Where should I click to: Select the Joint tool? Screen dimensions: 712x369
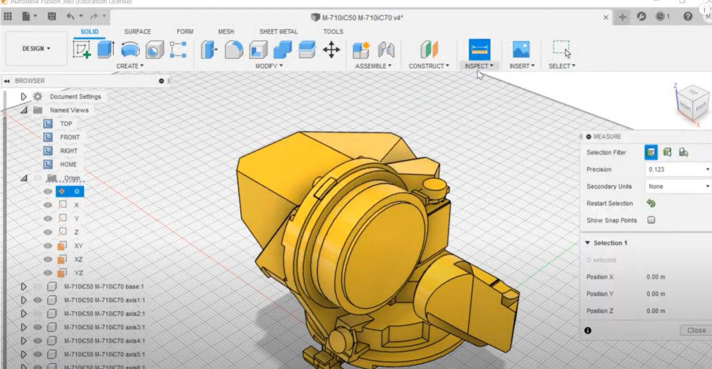tap(385, 51)
